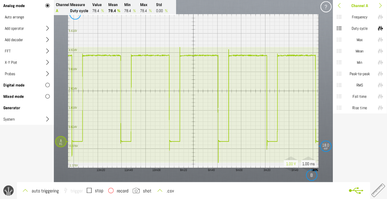Select the Mixed mode radio button
The width and height of the screenshot is (387, 199).
(47, 96)
